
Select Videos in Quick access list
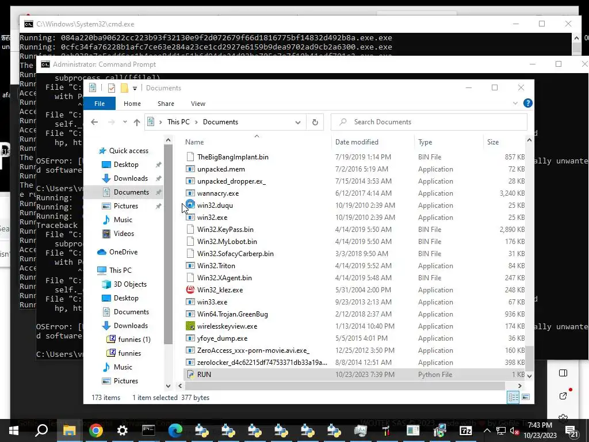(x=124, y=234)
